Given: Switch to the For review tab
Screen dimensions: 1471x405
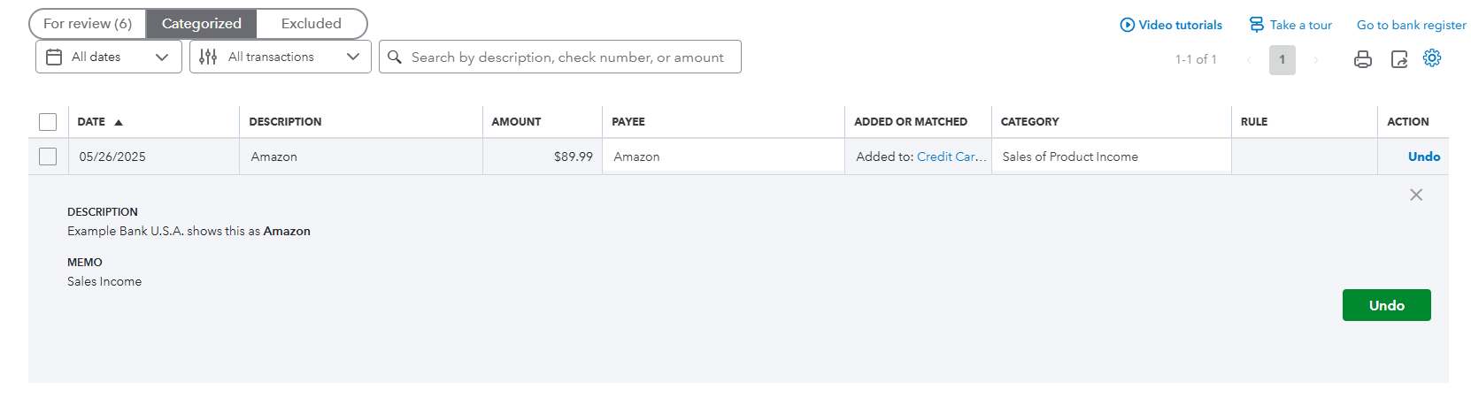Looking at the screenshot, I should point(88,24).
